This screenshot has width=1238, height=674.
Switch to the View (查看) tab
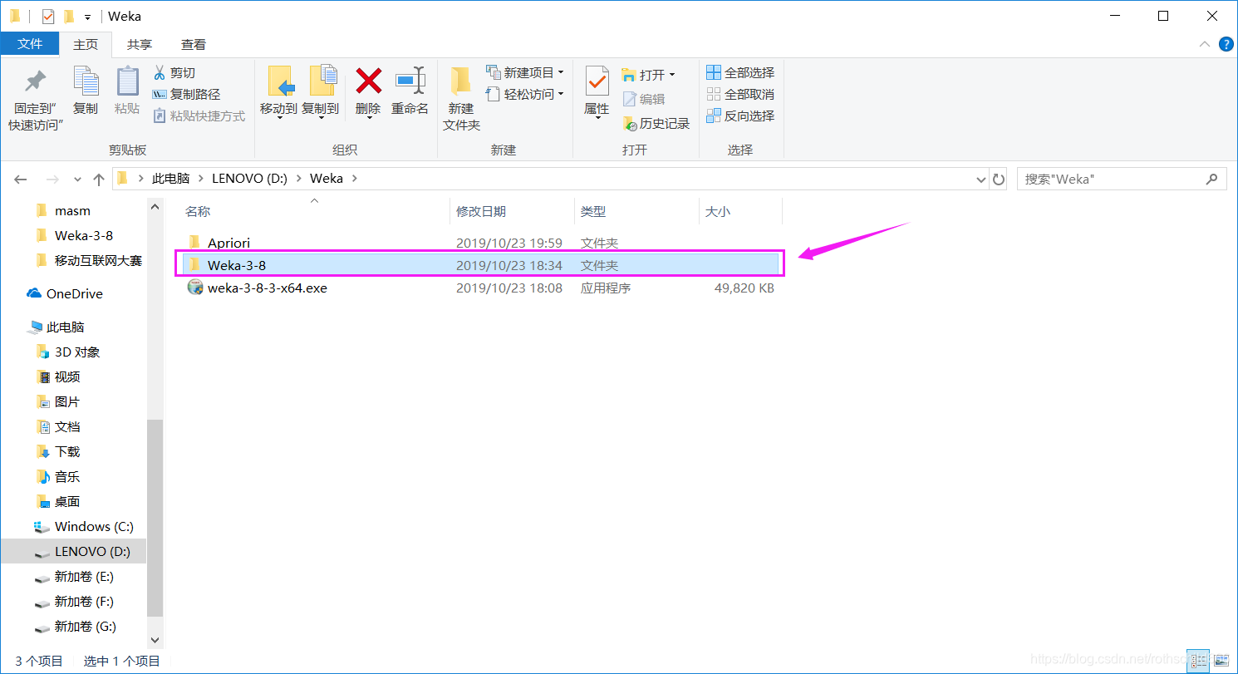click(x=194, y=44)
